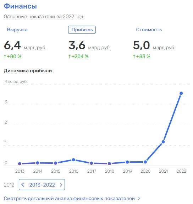Screen dimensions: 193x204
Task: Click the 2021 data point on chart
Action: pos(163,142)
